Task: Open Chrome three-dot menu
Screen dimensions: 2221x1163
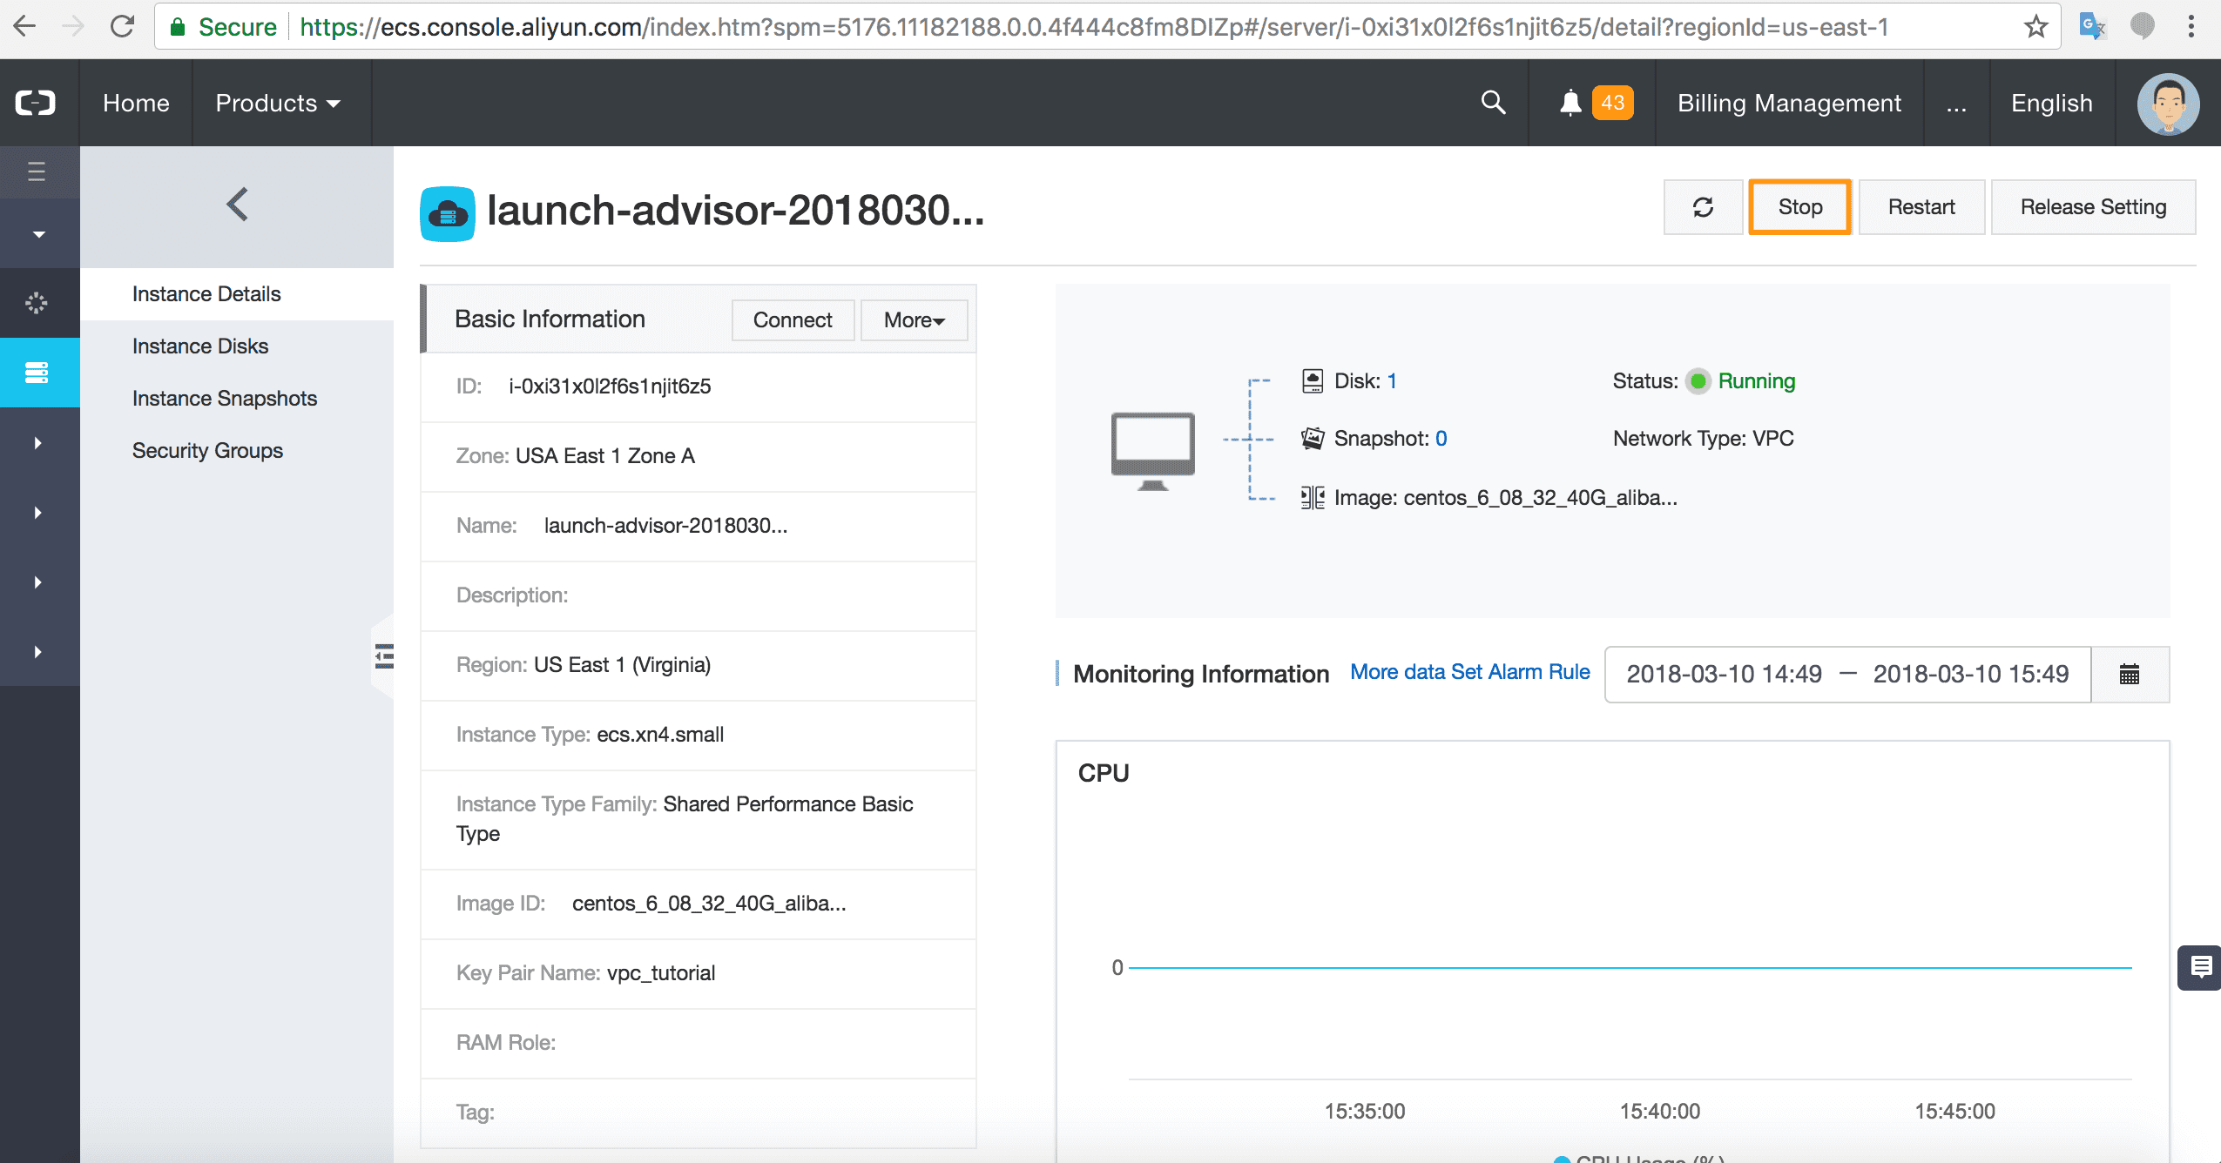Action: (2191, 27)
